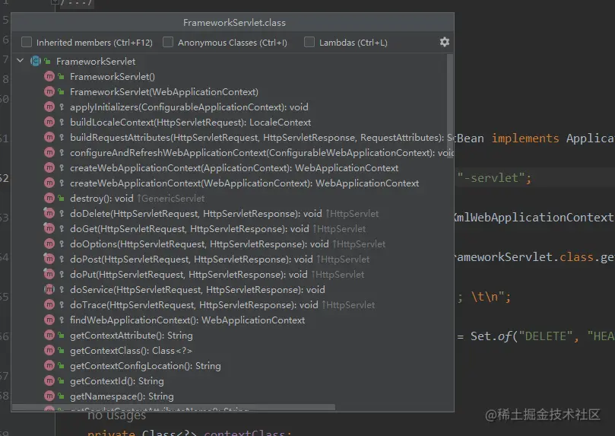Select the FrameworkServlet() constructor
615x436 pixels.
[113, 77]
